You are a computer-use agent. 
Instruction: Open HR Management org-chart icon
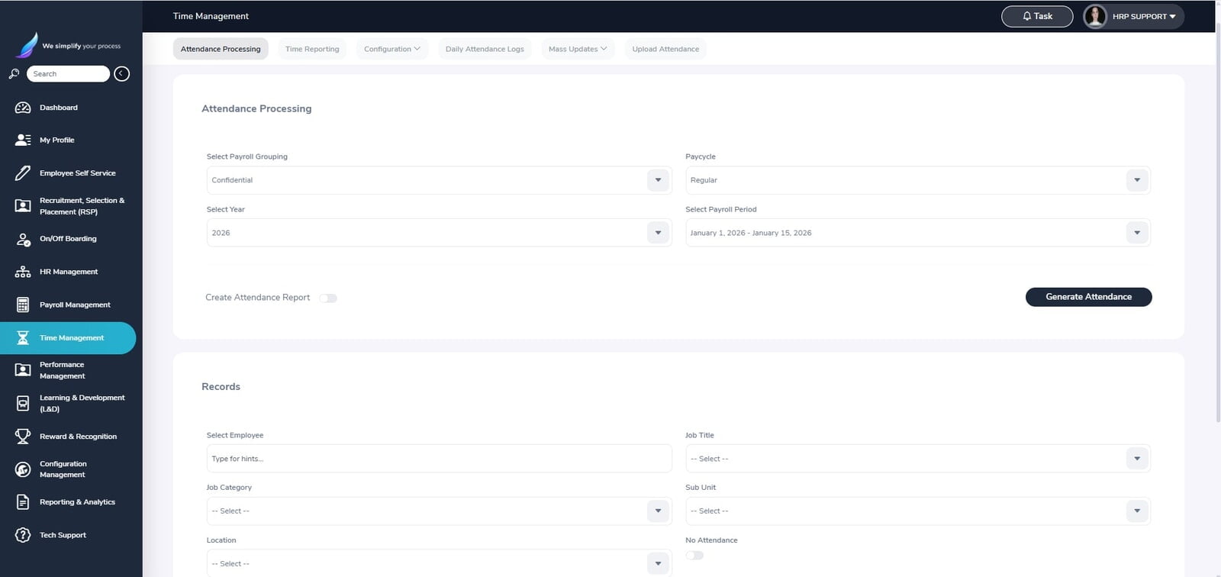coord(23,272)
